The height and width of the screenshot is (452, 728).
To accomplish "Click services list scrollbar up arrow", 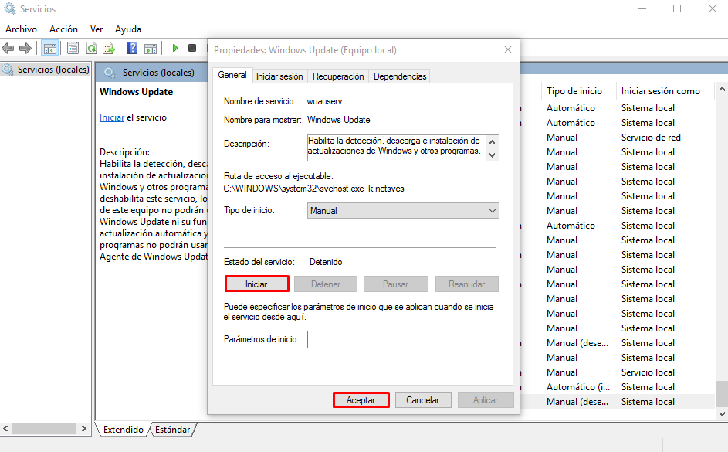I will pyautogui.click(x=722, y=89).
